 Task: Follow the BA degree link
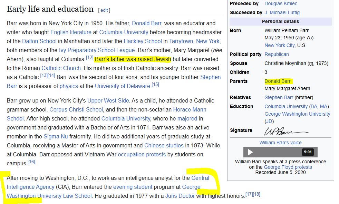[314, 107]
